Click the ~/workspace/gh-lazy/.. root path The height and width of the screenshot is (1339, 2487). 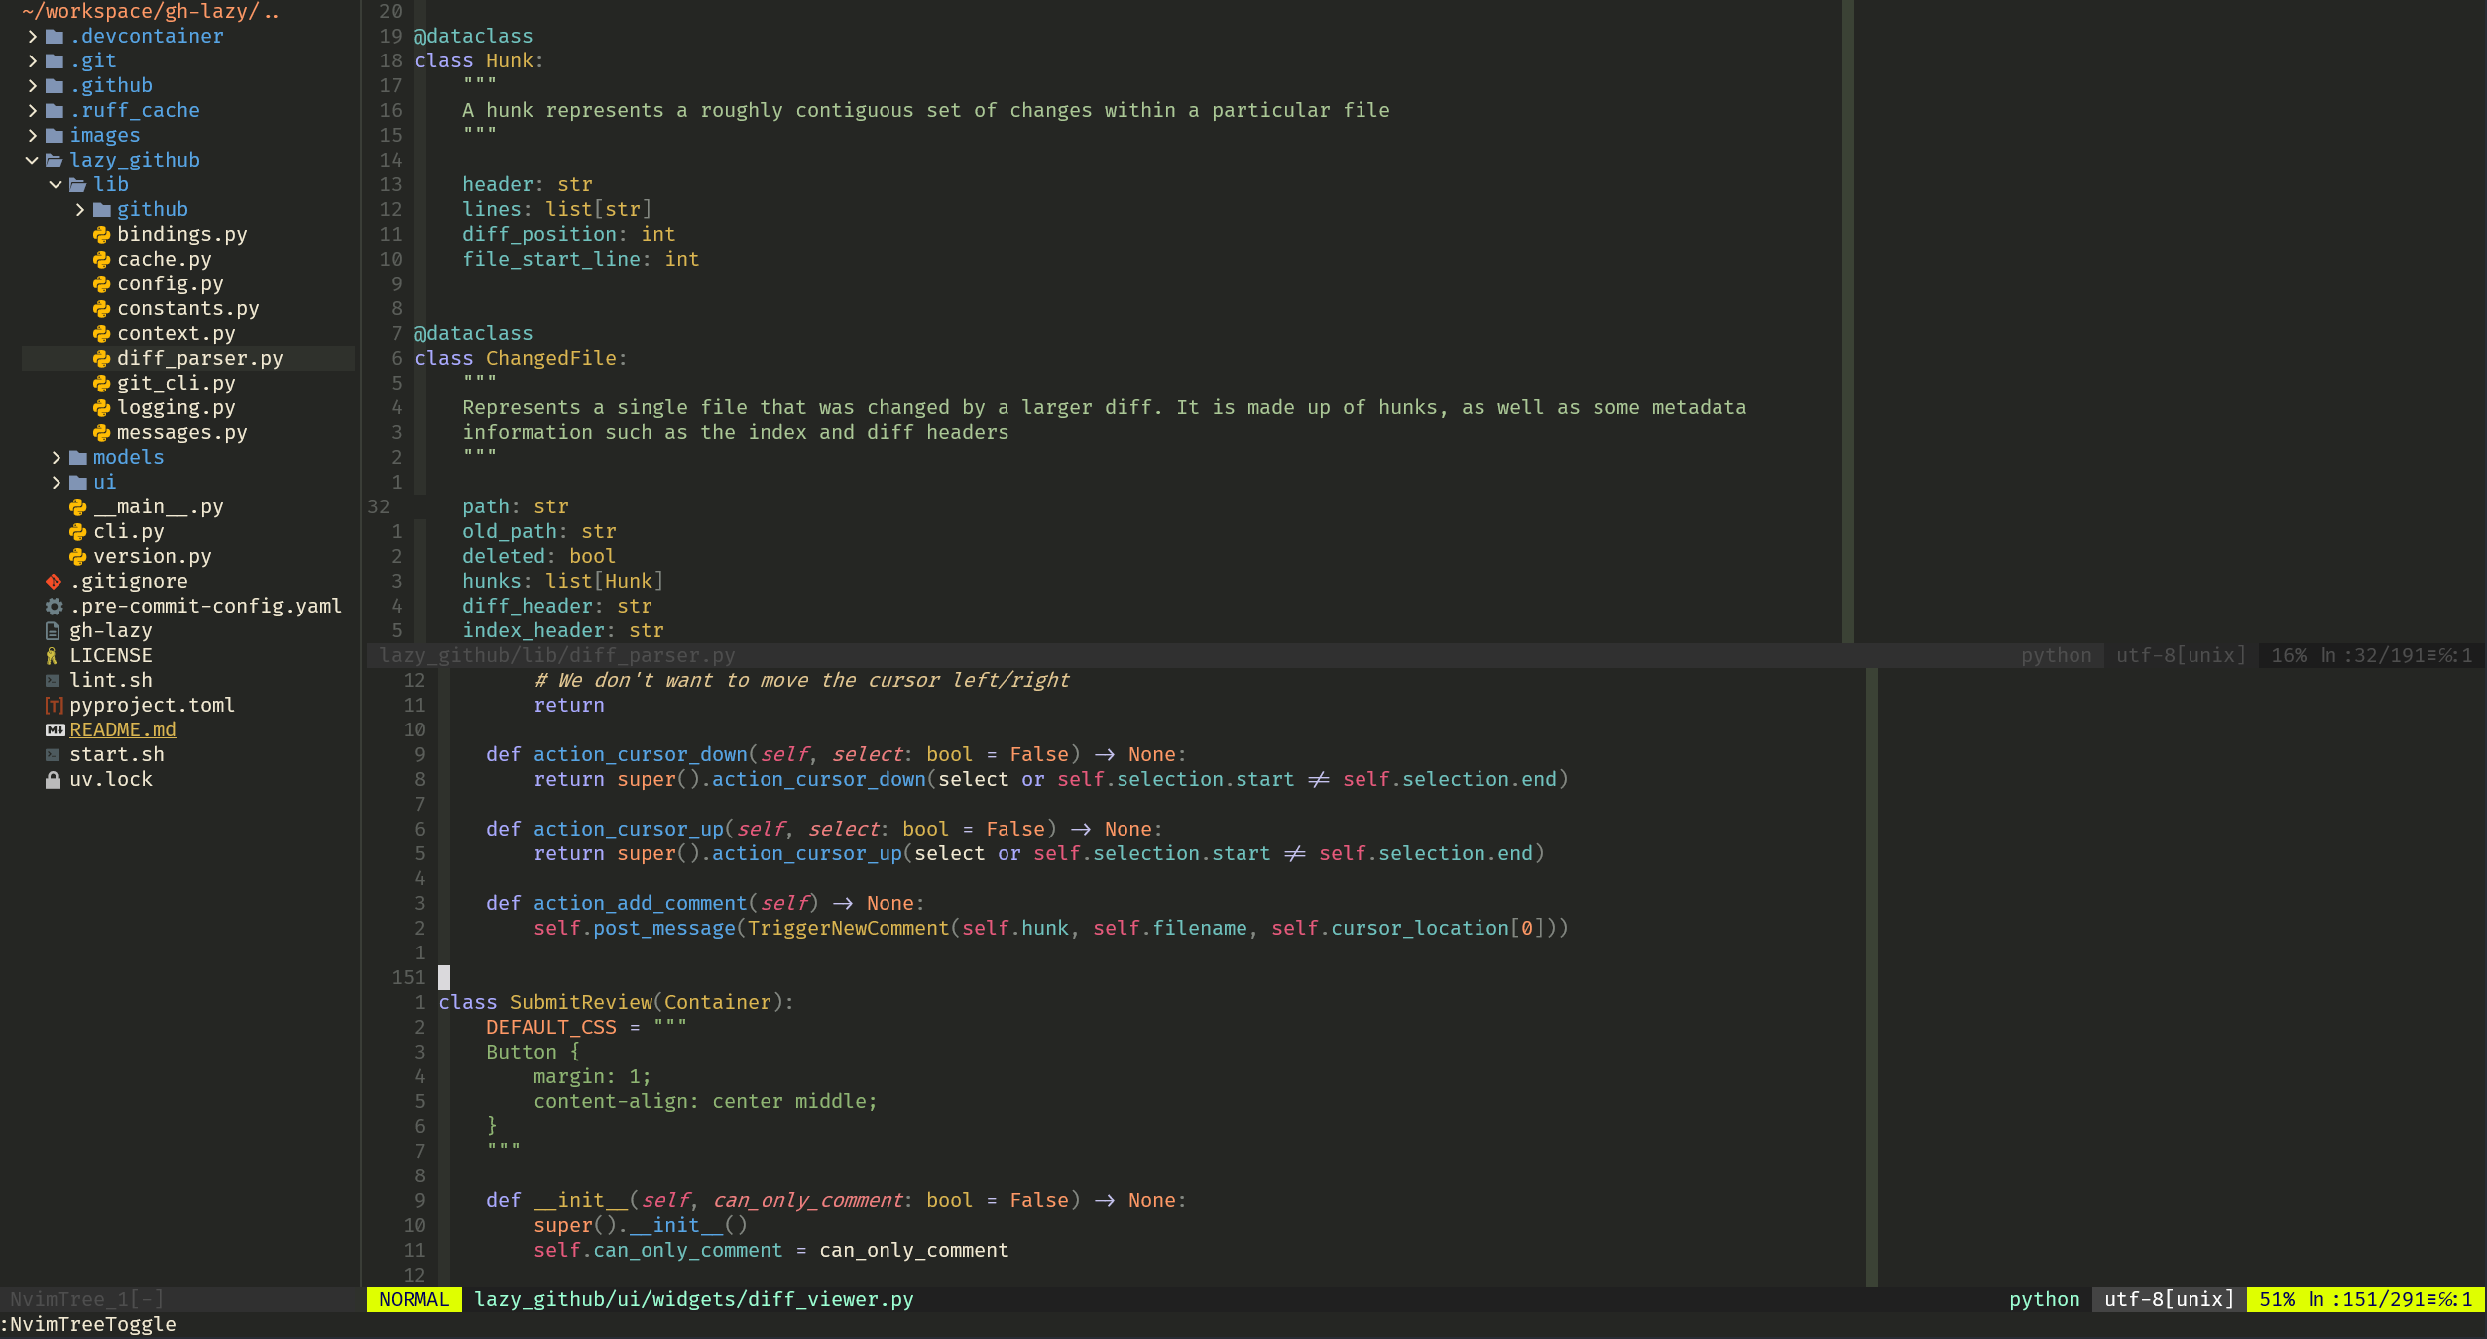[151, 12]
